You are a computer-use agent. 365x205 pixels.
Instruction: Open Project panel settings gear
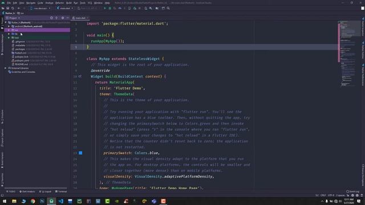(63, 18)
